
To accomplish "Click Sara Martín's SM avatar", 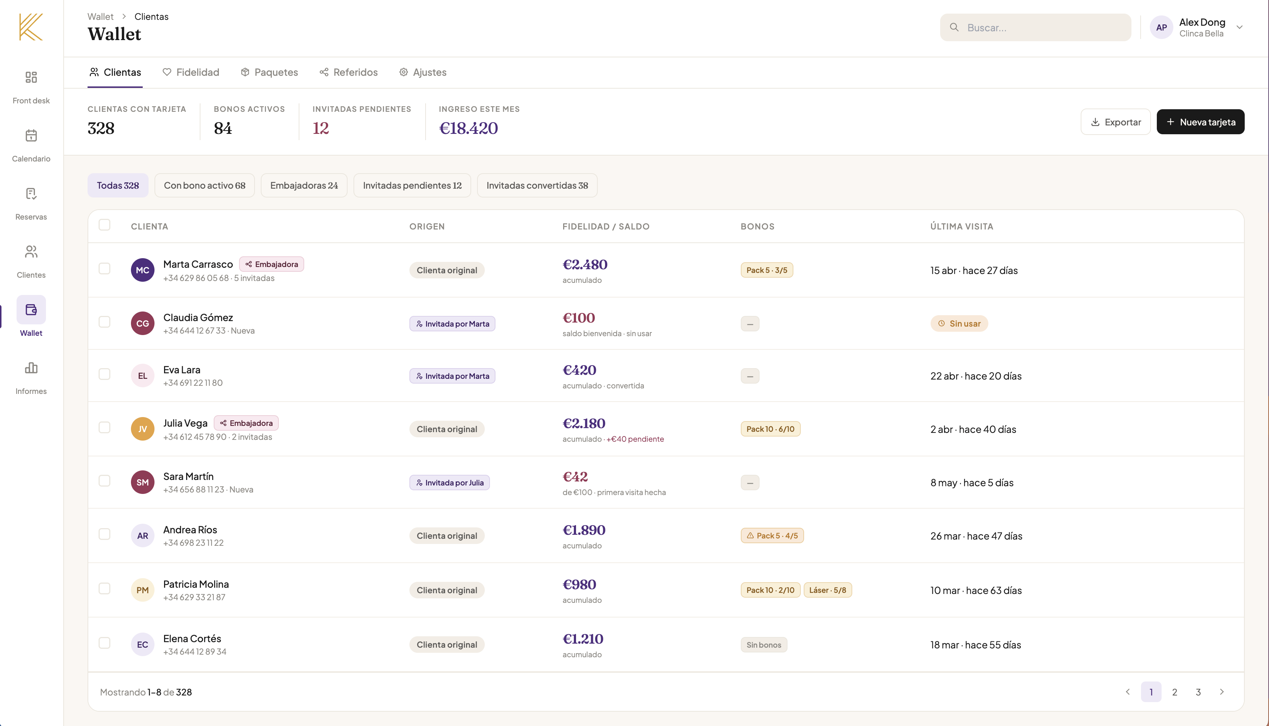I will [143, 482].
